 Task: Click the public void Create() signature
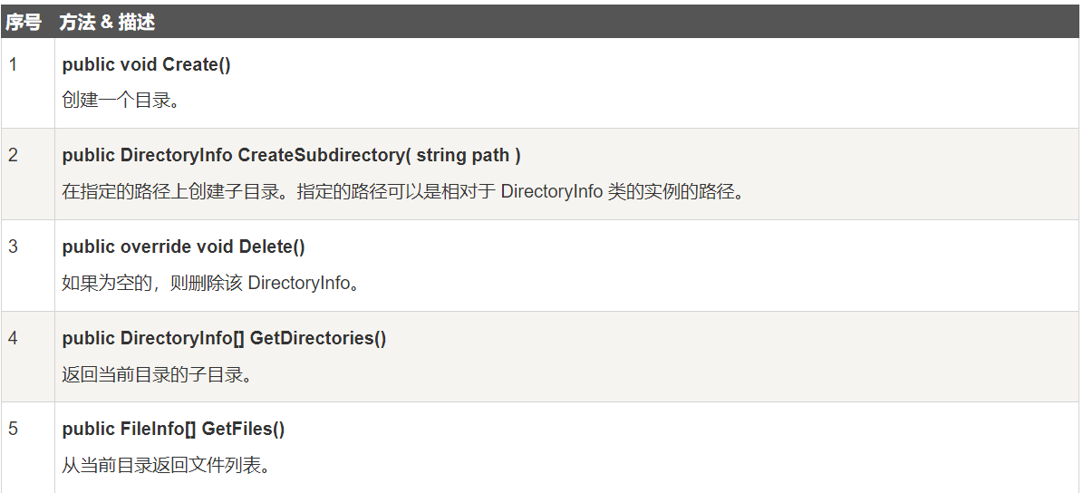coord(147,64)
